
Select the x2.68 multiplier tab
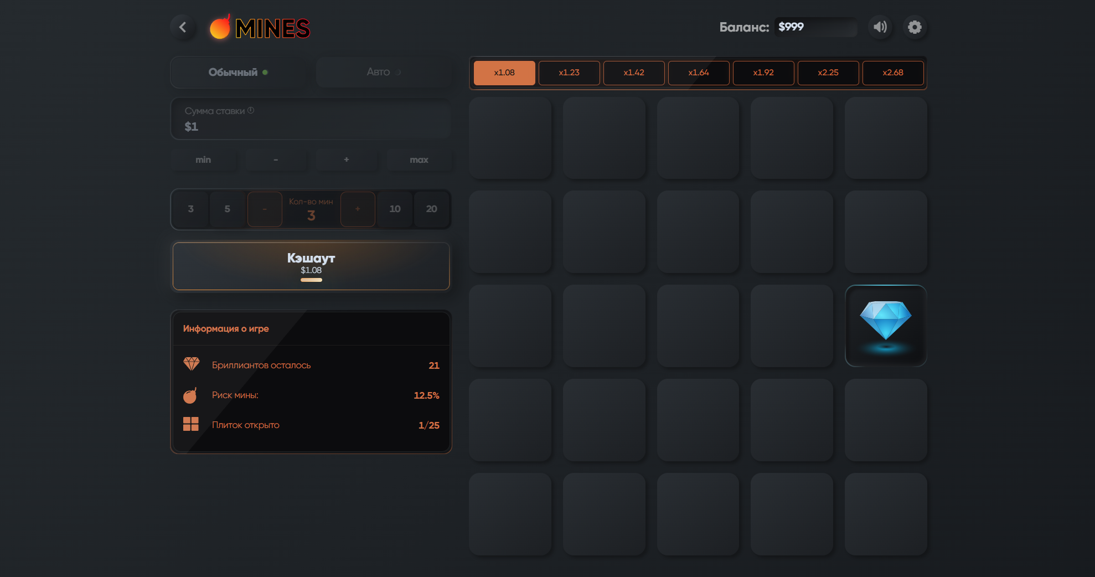point(893,73)
